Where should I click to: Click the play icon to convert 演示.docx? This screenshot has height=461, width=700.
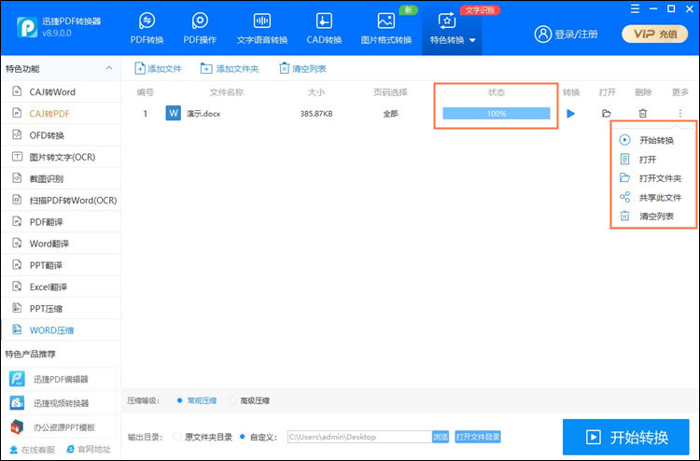point(571,114)
